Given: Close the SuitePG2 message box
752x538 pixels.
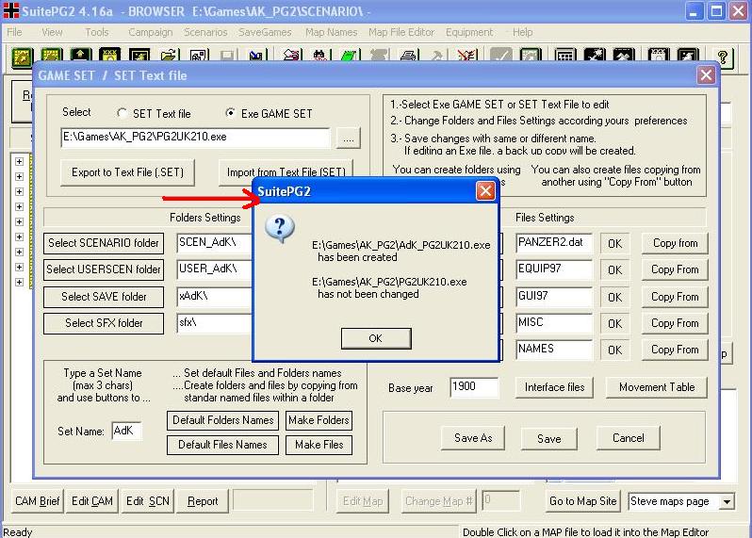Looking at the screenshot, I should point(485,191).
